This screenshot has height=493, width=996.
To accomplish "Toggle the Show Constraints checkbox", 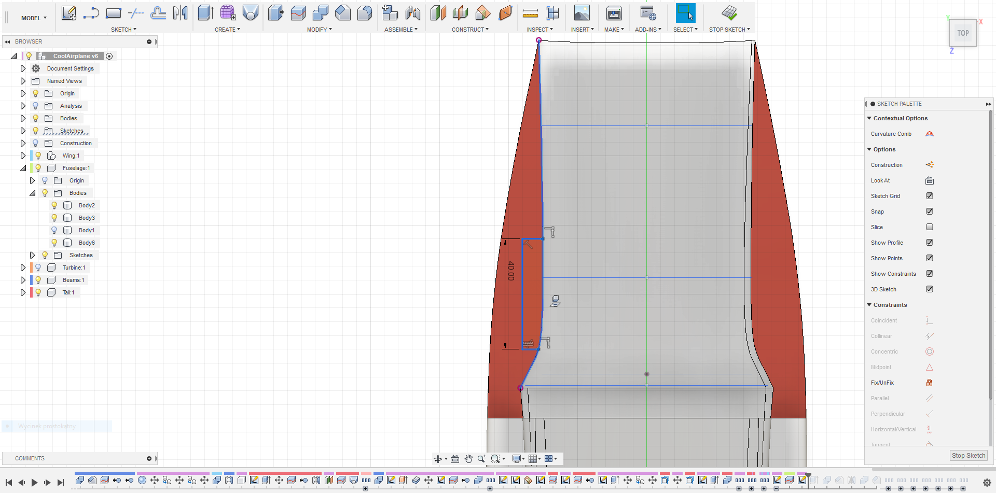I will (930, 274).
